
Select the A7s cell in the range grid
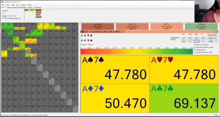[x=46, y=26]
